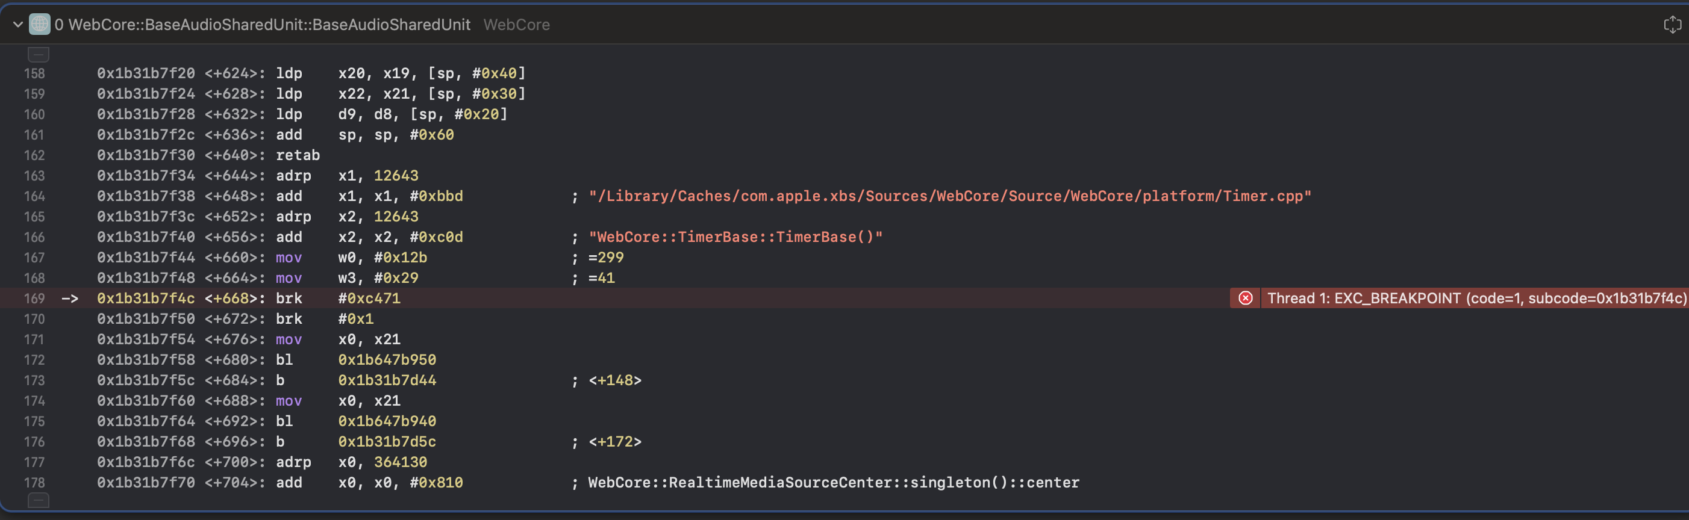Click branch target address 0x1b647b950
The image size is (1689, 520).
click(x=387, y=360)
